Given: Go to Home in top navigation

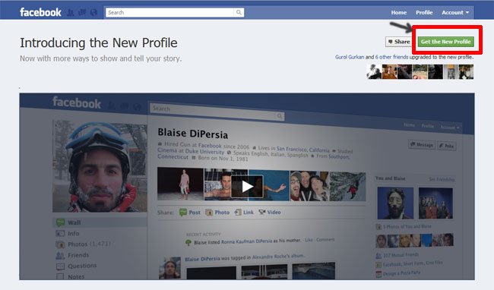Looking at the screenshot, I should (x=399, y=13).
